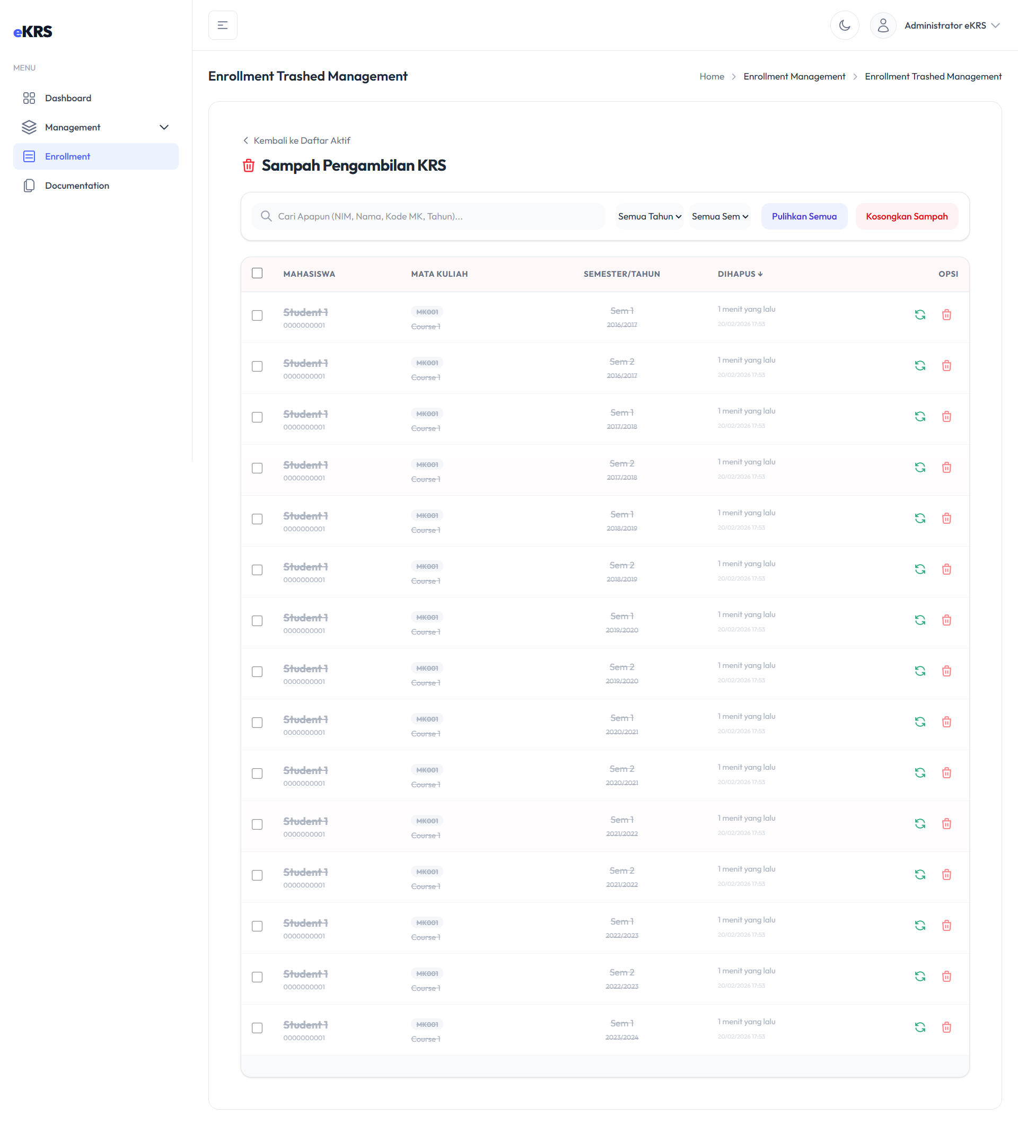Click the Dashboard grid icon in sidebar
The width and height of the screenshot is (1018, 1125).
pyautogui.click(x=29, y=98)
